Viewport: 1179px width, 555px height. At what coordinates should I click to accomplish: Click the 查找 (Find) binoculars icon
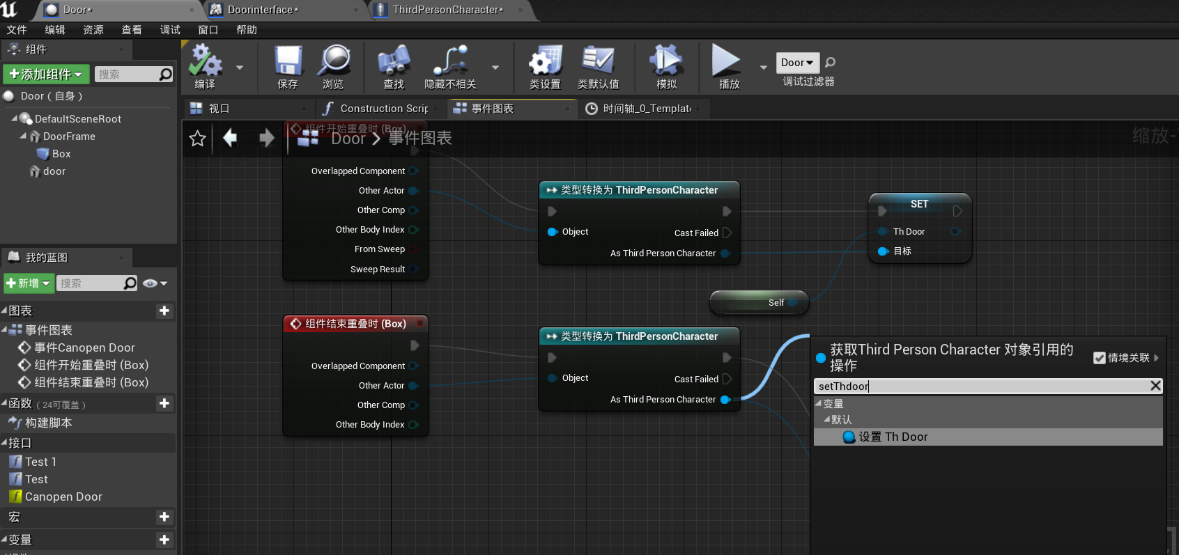394,61
